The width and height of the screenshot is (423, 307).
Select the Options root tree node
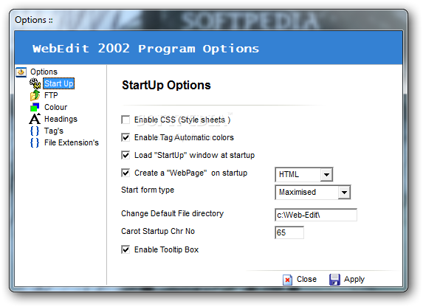(x=44, y=72)
